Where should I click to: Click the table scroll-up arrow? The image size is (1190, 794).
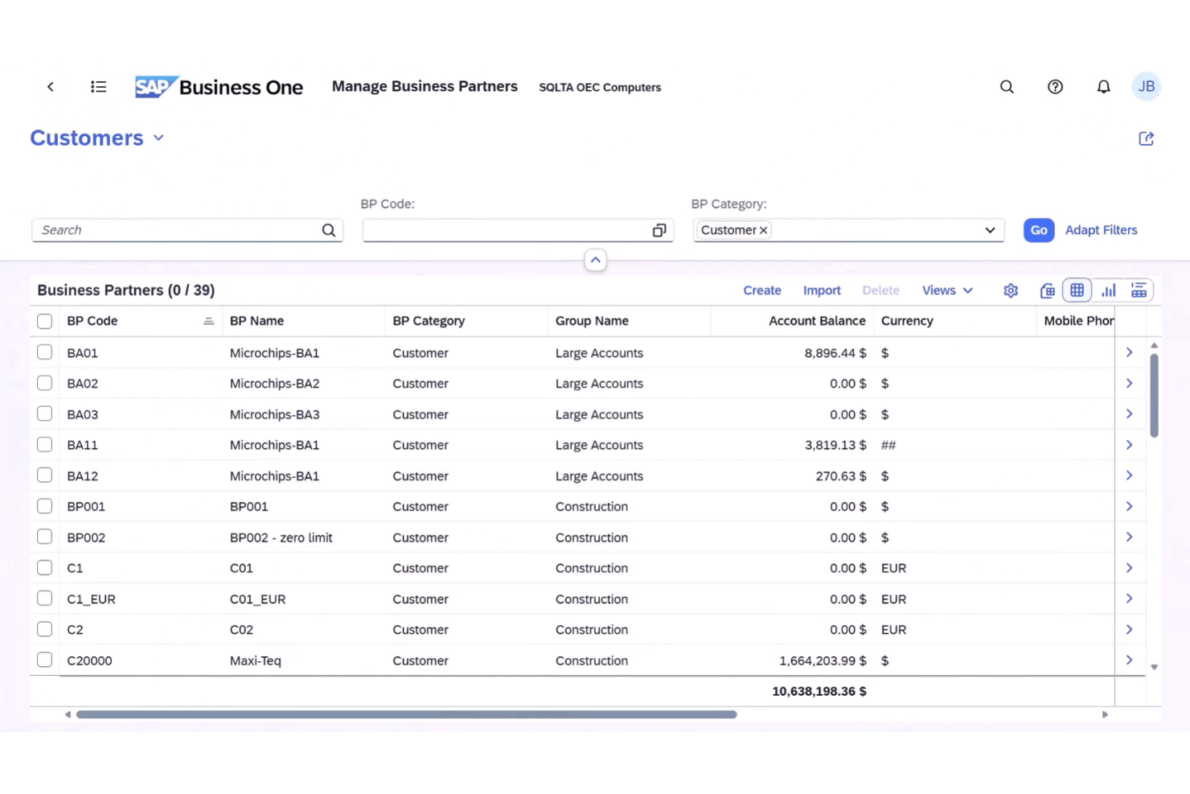click(x=1154, y=345)
